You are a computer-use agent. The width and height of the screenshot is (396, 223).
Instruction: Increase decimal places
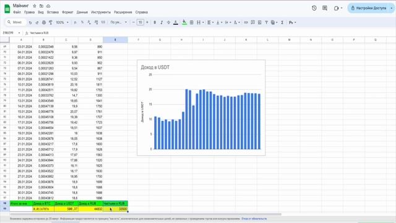[x=97, y=22]
